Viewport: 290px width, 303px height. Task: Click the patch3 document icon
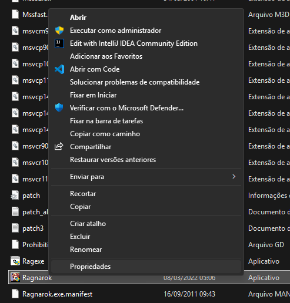click(15, 228)
